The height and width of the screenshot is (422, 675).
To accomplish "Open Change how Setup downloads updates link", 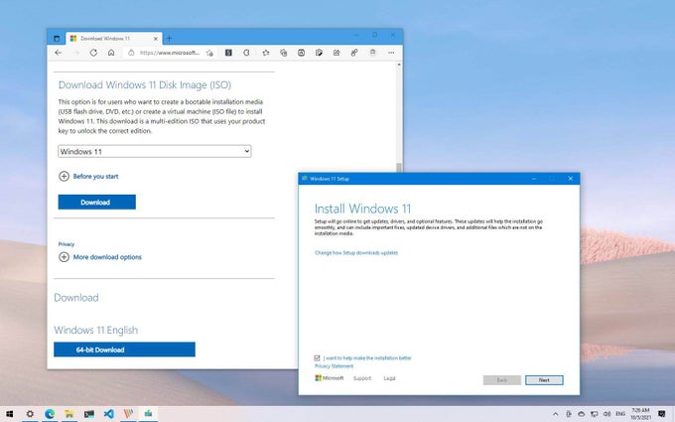I will pyautogui.click(x=356, y=253).
